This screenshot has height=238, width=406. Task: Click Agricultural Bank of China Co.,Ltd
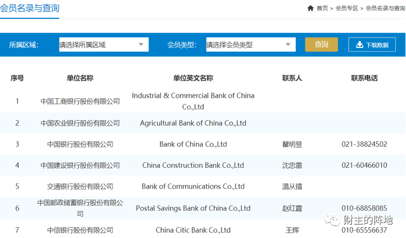193,123
